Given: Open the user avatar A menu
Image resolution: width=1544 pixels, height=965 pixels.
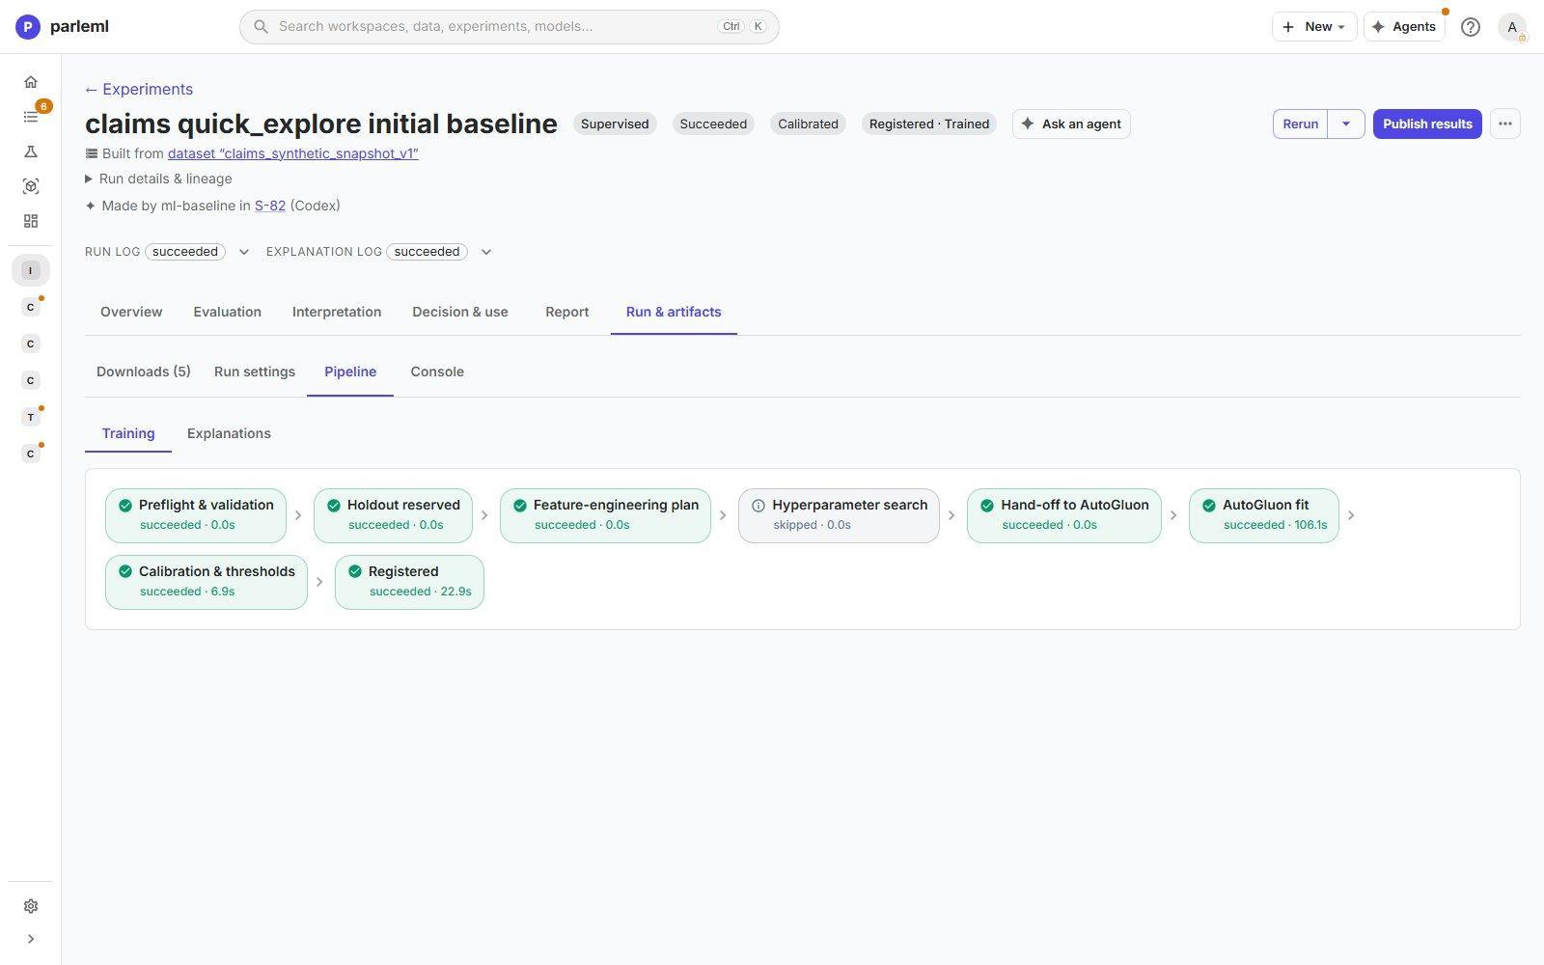Looking at the screenshot, I should pos(1512,27).
